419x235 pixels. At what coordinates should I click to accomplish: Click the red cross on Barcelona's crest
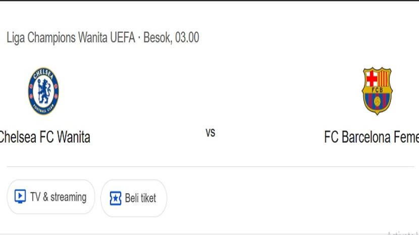pos(371,78)
